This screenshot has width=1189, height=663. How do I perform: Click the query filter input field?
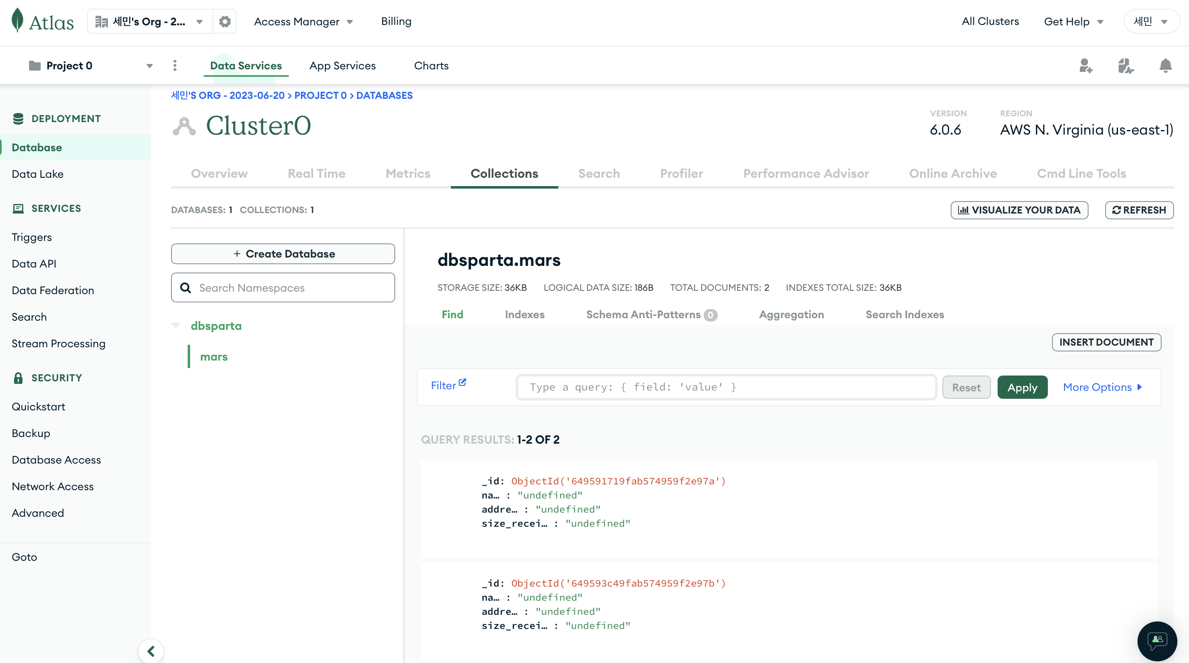[x=727, y=387]
